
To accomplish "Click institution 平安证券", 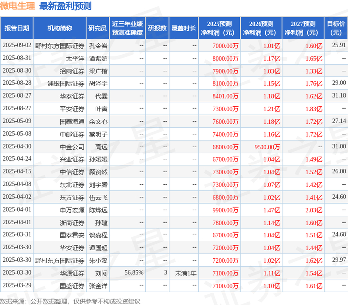I will point(72,109).
